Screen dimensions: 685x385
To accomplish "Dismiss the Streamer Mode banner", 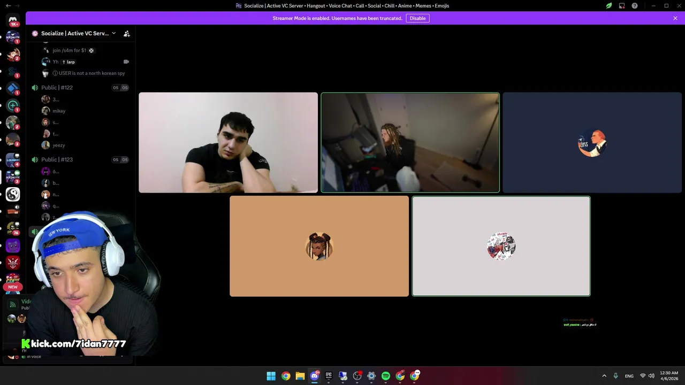I will (675, 18).
